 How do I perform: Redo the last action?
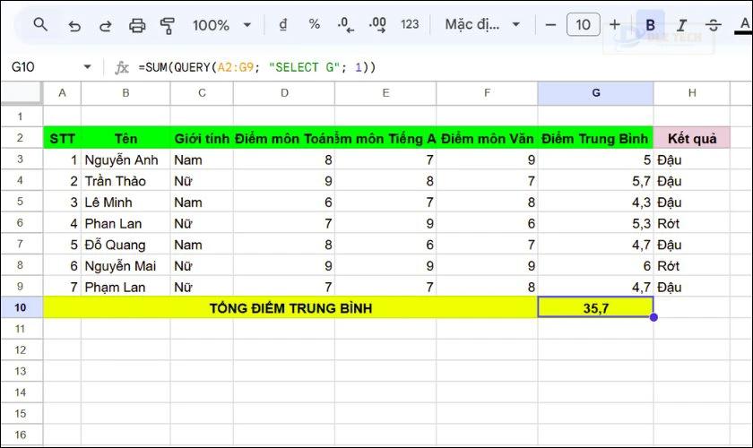point(105,25)
